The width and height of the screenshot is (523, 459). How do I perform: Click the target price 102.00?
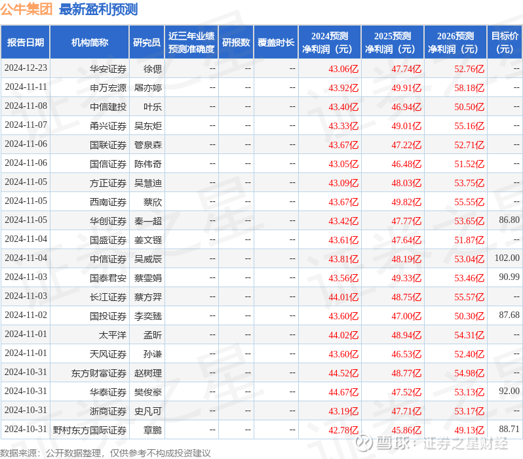click(x=507, y=258)
